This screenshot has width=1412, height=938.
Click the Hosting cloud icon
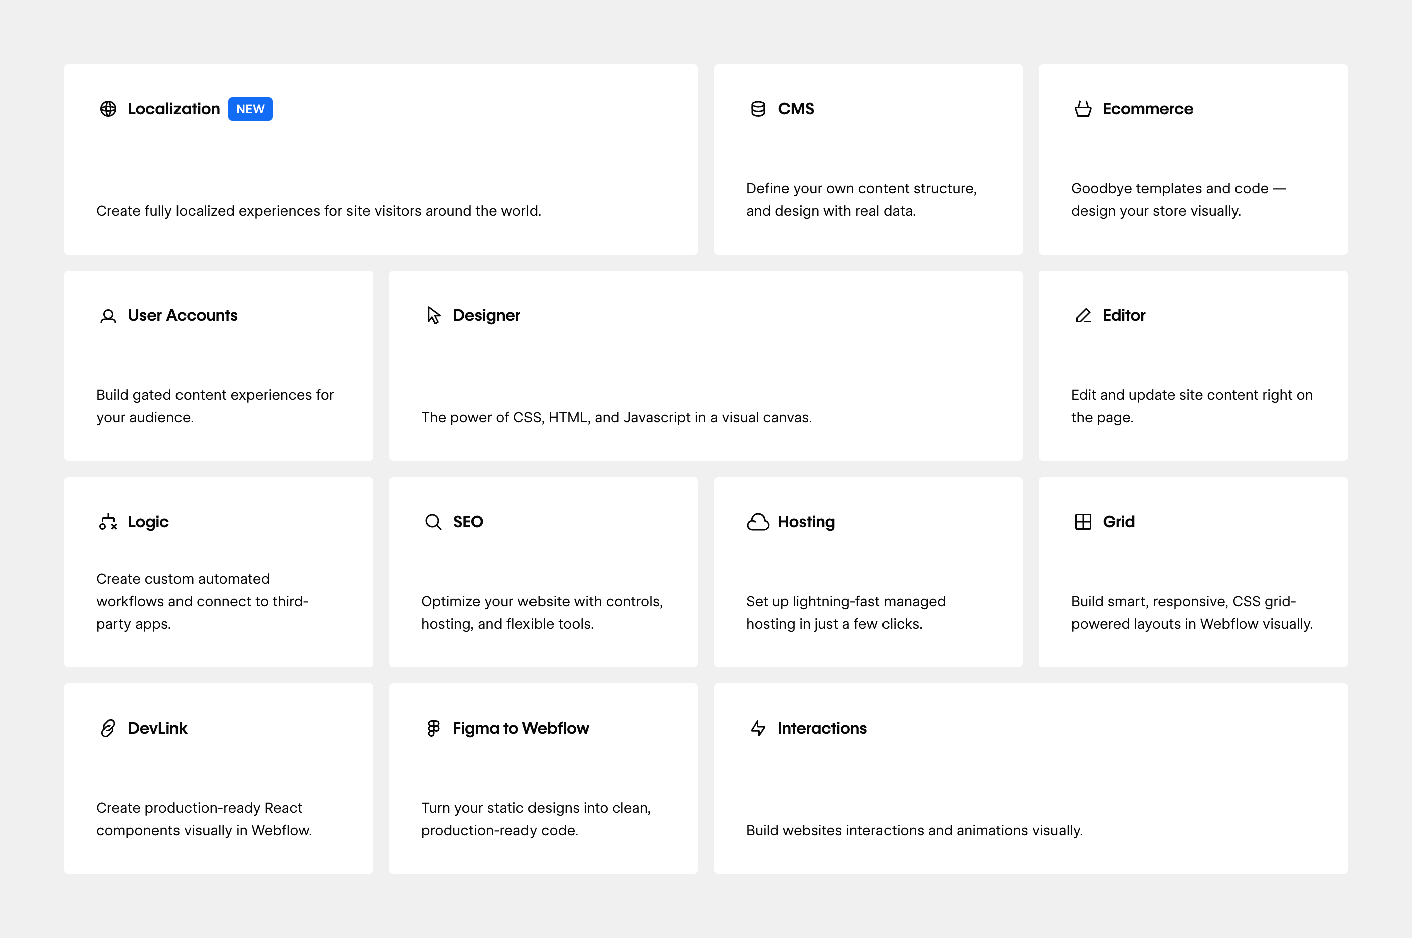click(758, 522)
